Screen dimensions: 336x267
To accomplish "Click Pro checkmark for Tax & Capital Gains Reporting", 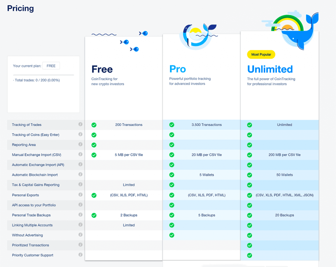I will [172, 185].
